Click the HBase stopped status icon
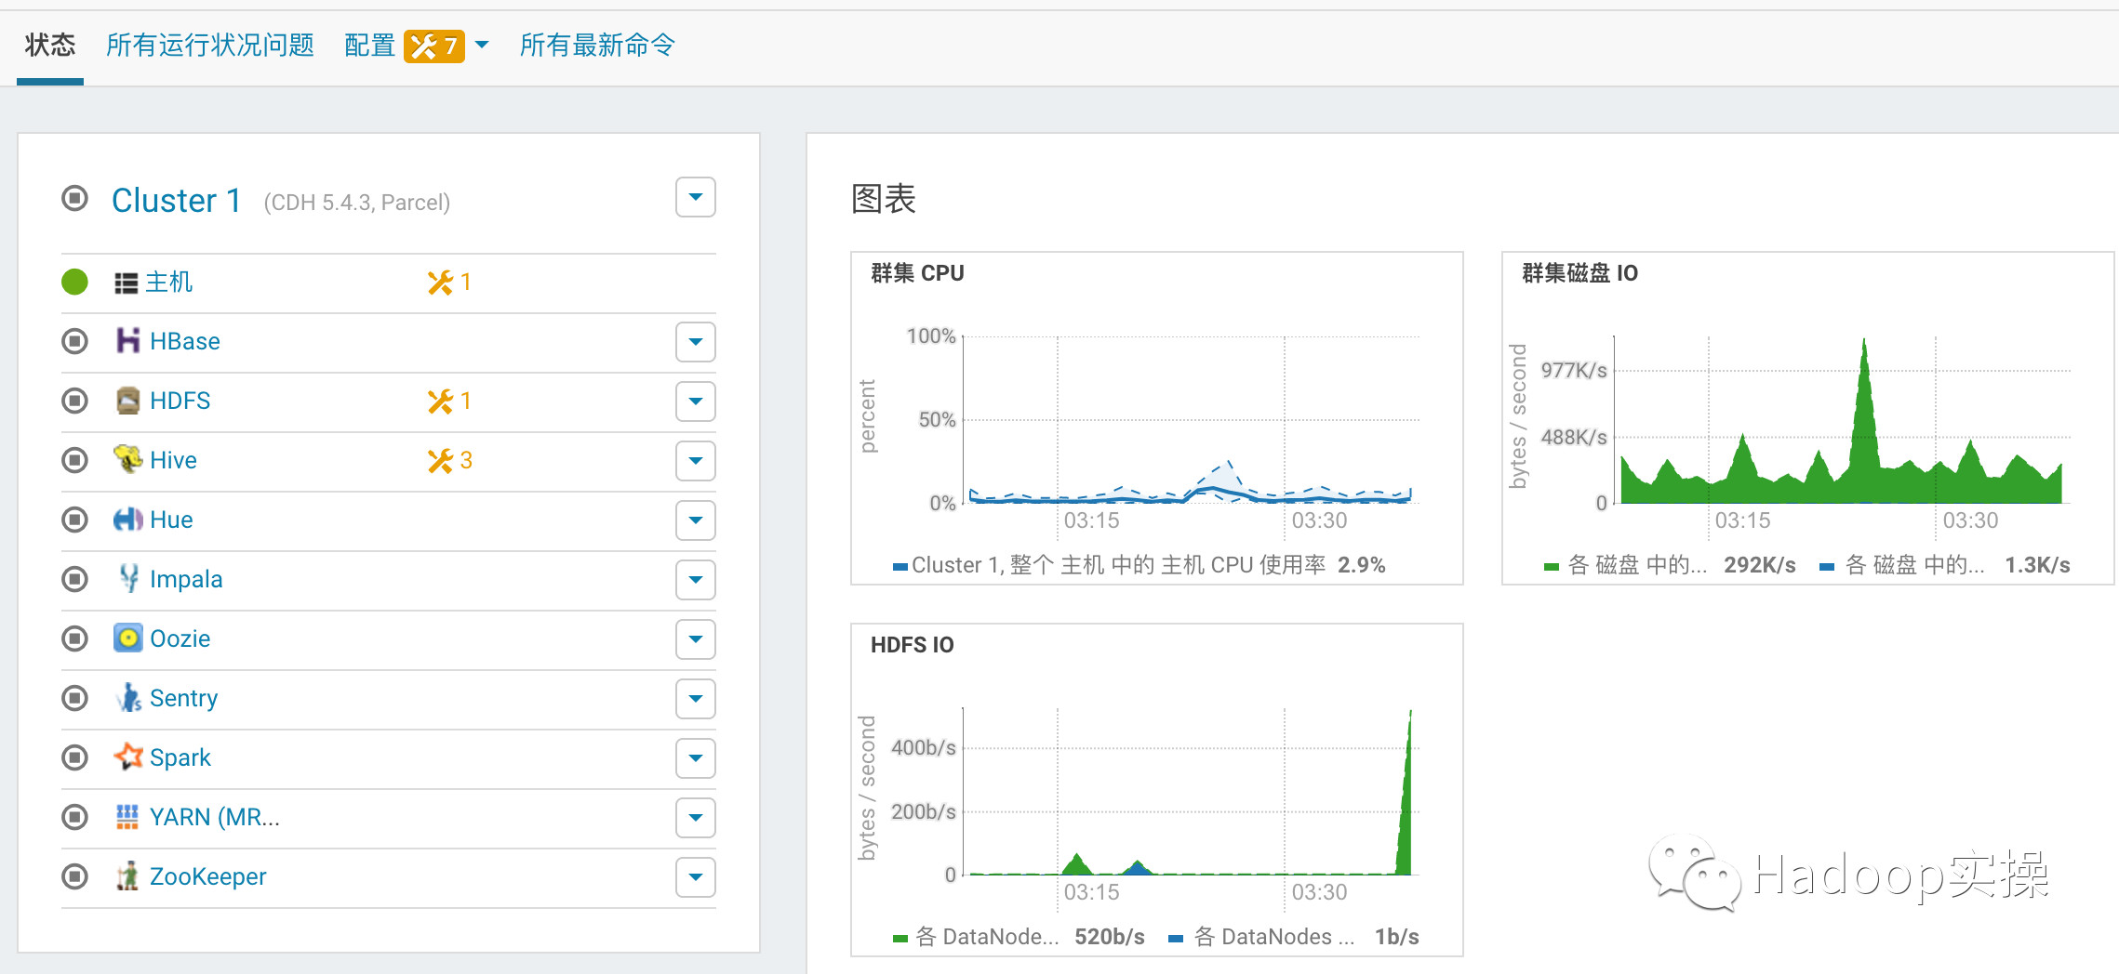The height and width of the screenshot is (974, 2119). [x=74, y=341]
